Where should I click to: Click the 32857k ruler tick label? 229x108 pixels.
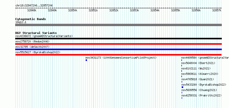217,10
